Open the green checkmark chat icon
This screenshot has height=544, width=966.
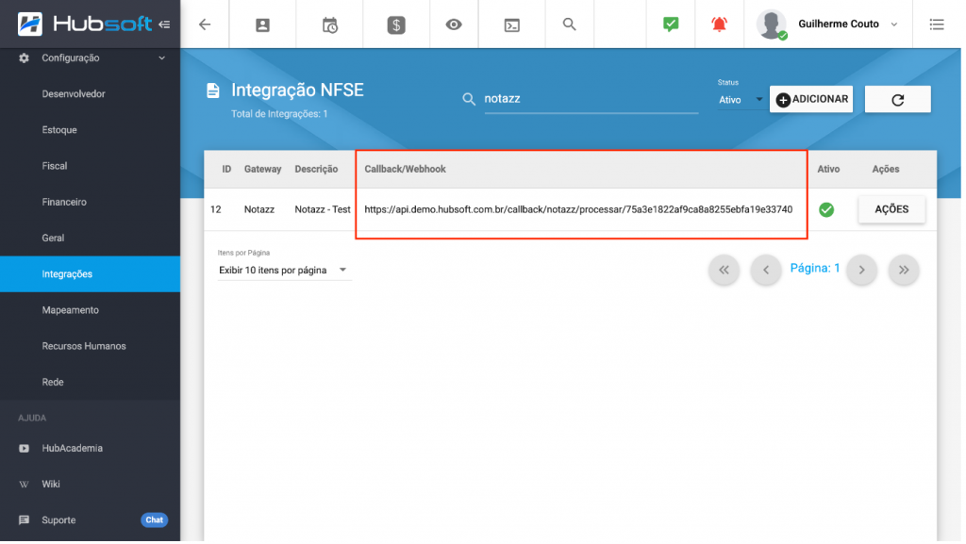671,24
